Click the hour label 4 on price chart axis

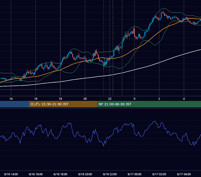click(184, 99)
